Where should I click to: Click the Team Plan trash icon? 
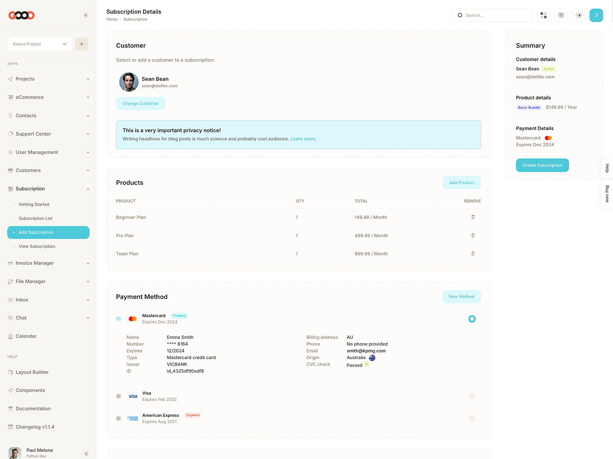point(473,254)
